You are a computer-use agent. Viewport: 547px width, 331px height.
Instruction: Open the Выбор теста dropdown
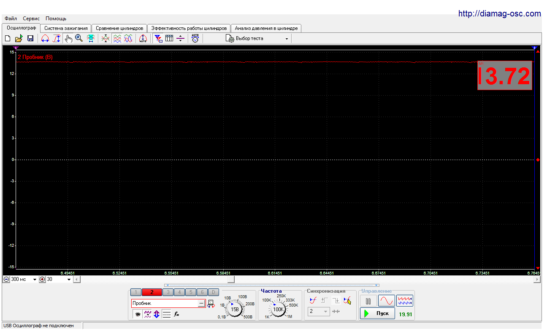pyautogui.click(x=257, y=38)
